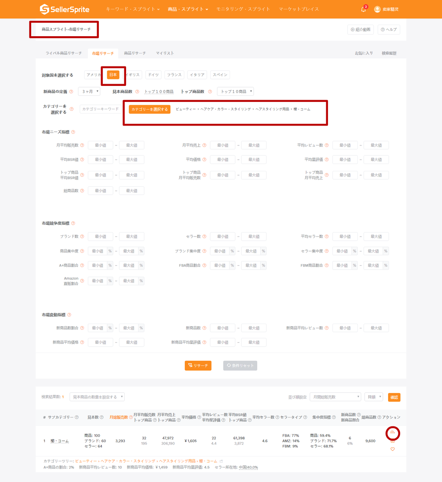The height and width of the screenshot is (482, 442).
Task: Show help for サブカテゴリー column
Action: (x=76, y=417)
